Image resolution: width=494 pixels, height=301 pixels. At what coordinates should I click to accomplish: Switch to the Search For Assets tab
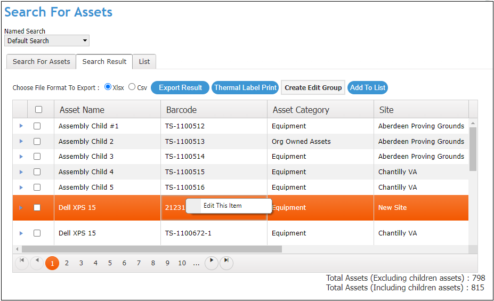(x=41, y=62)
